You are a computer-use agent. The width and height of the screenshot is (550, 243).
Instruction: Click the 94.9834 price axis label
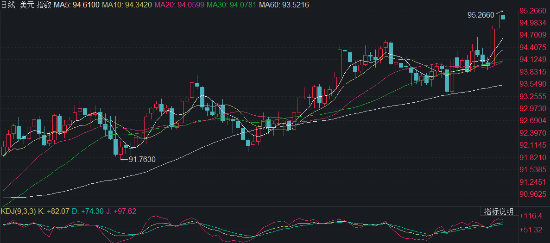coord(533,23)
